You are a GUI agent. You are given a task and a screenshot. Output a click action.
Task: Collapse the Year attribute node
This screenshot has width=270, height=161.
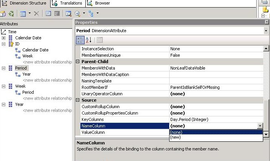click(3, 104)
